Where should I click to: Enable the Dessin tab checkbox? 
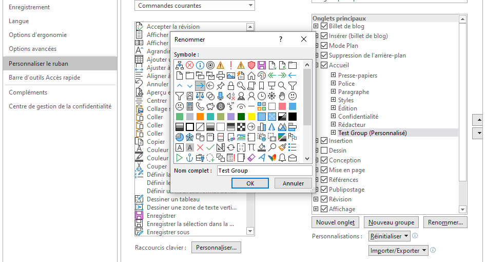(324, 151)
